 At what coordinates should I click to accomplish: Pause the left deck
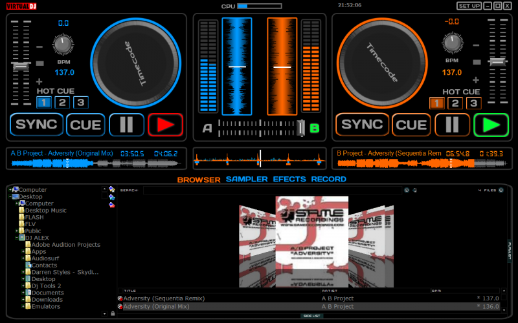[x=126, y=125]
